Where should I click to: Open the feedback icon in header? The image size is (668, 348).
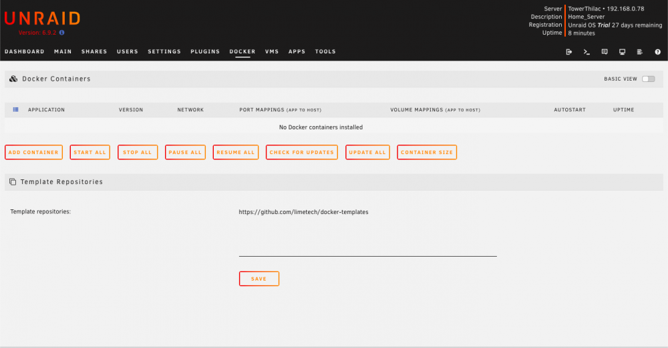click(x=605, y=52)
